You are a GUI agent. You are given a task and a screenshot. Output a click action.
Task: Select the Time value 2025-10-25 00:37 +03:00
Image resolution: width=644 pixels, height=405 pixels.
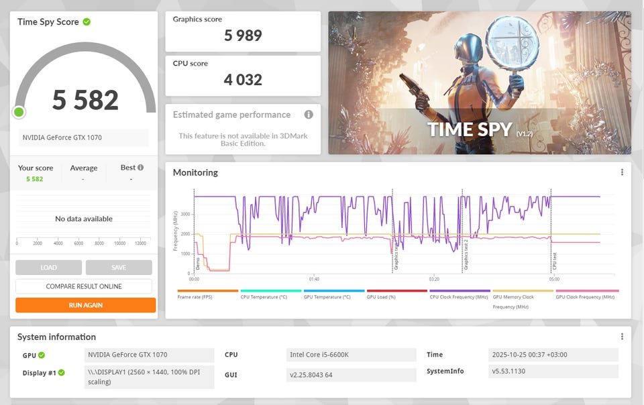click(x=553, y=355)
